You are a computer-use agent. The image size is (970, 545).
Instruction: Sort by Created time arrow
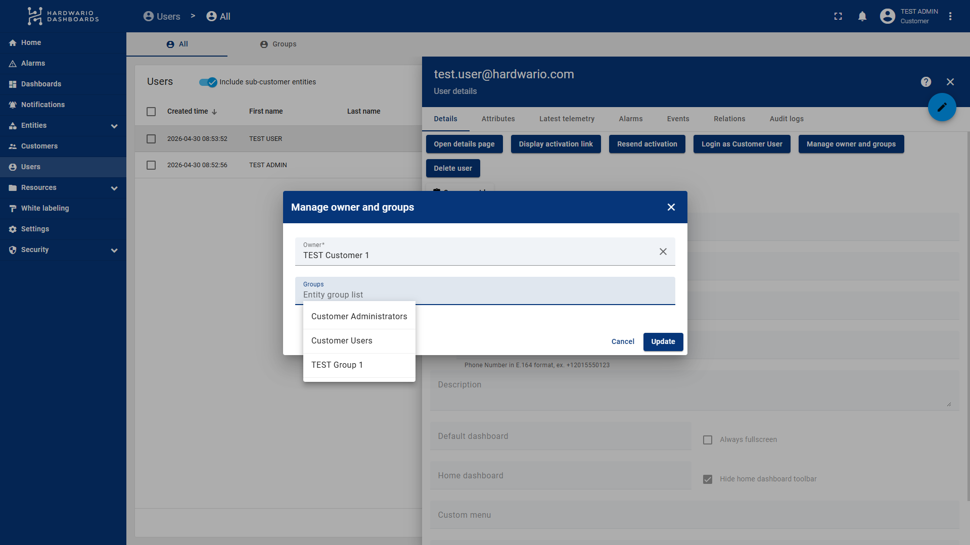point(214,112)
